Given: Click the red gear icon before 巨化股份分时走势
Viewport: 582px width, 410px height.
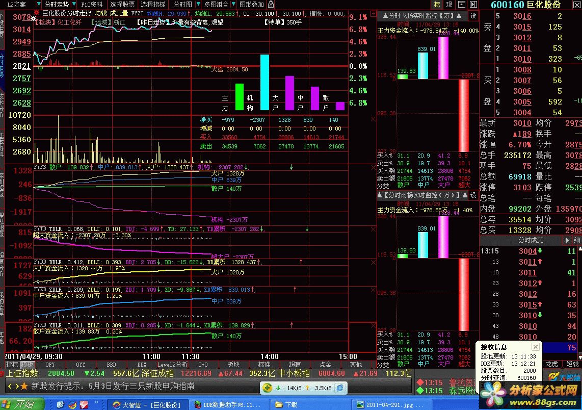Looking at the screenshot, I should click(x=37, y=13).
